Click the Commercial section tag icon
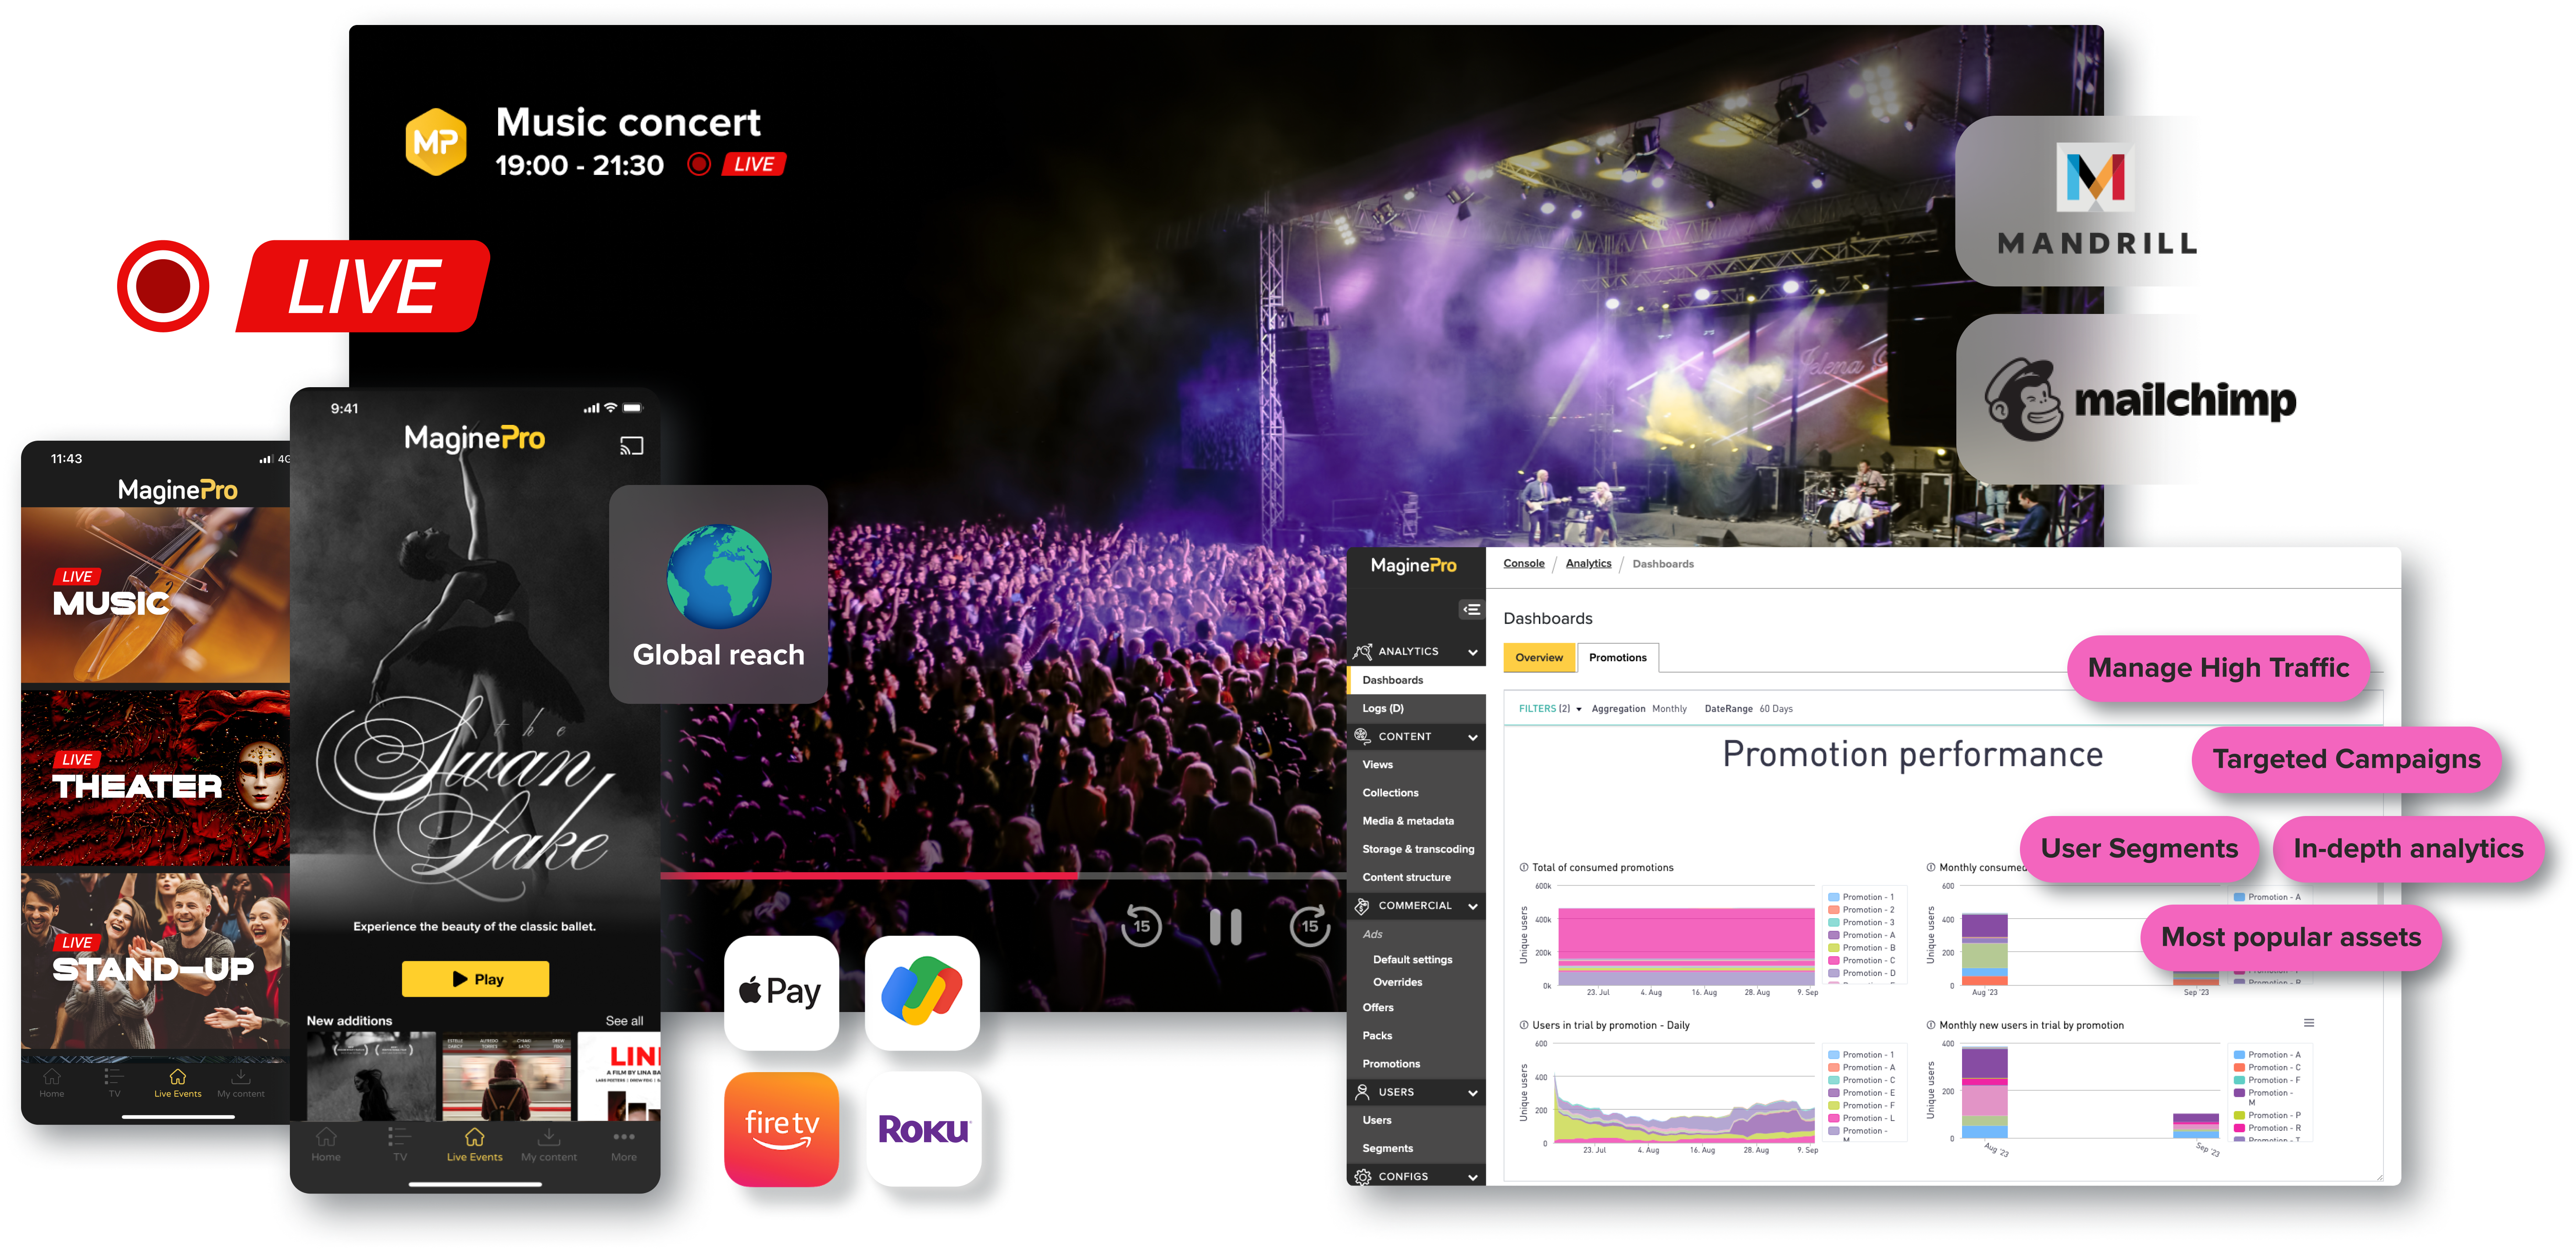This screenshot has height=1251, width=2576. (1362, 906)
